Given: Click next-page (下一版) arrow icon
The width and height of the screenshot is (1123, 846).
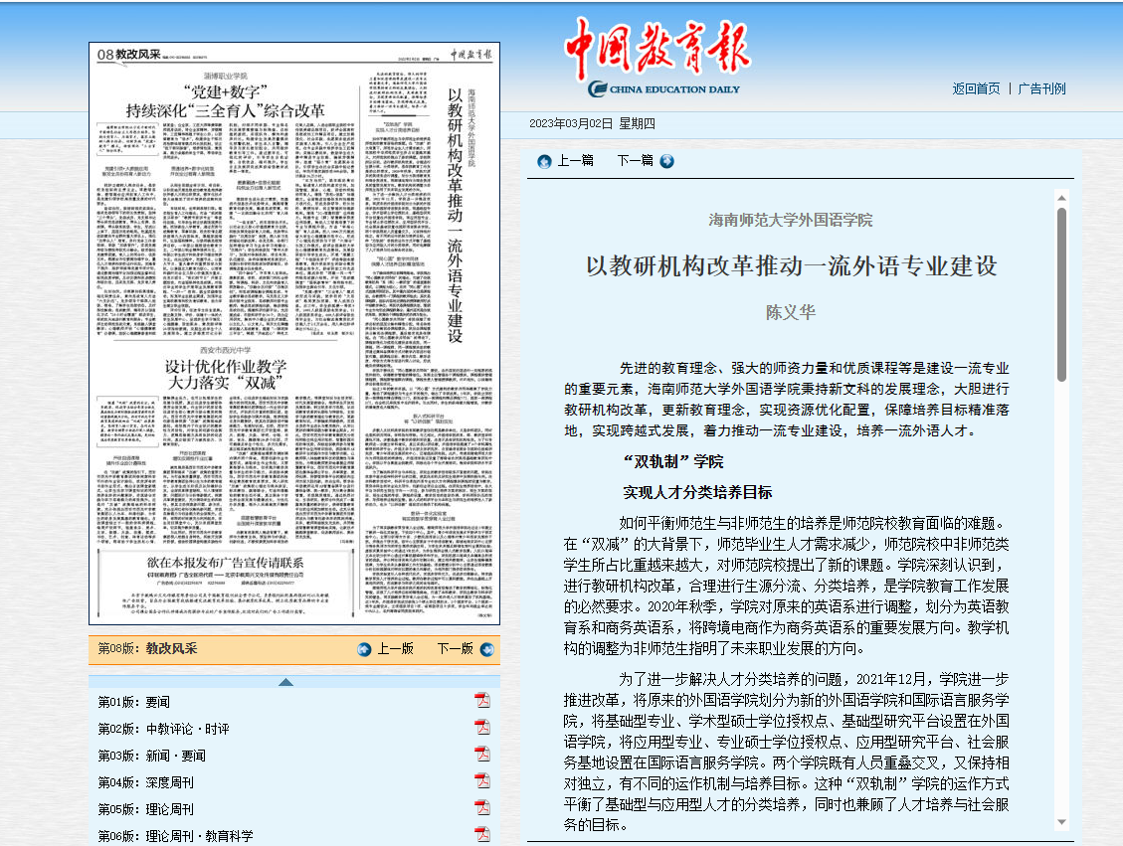Looking at the screenshot, I should point(485,649).
